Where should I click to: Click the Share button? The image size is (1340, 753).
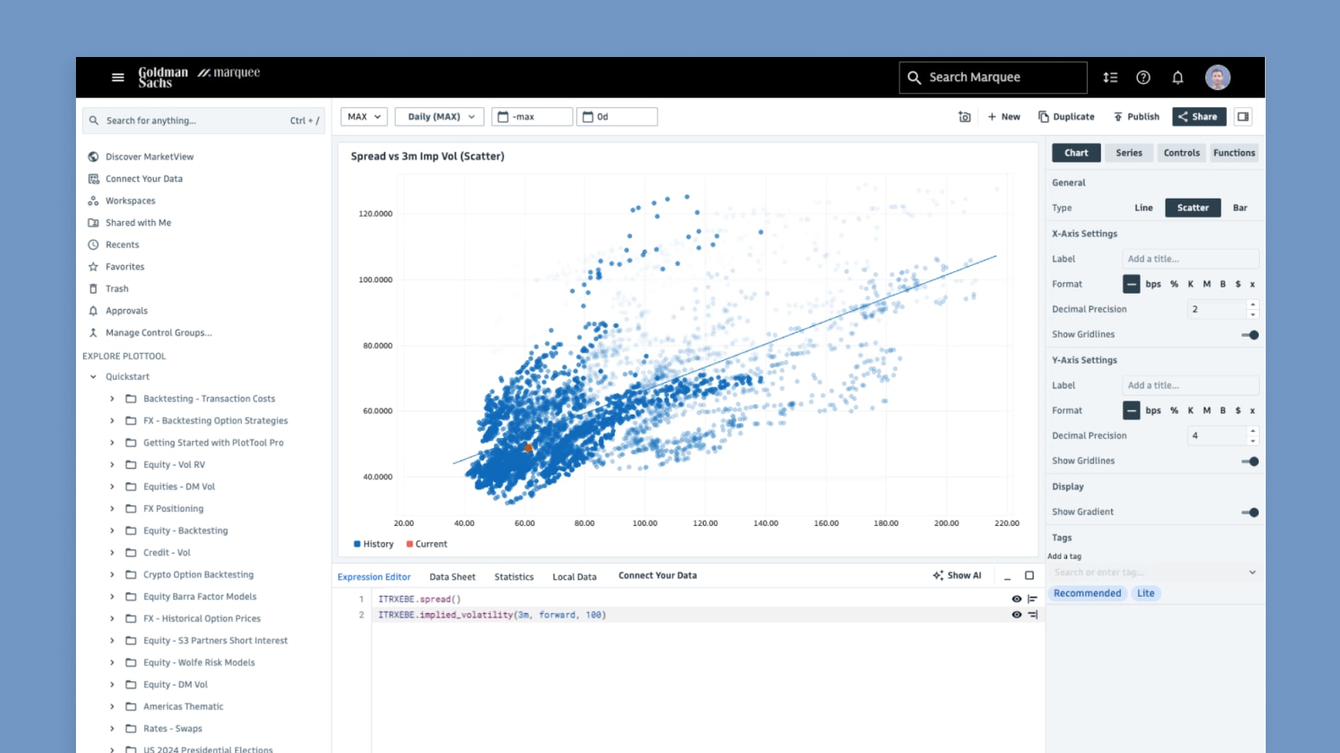point(1198,117)
